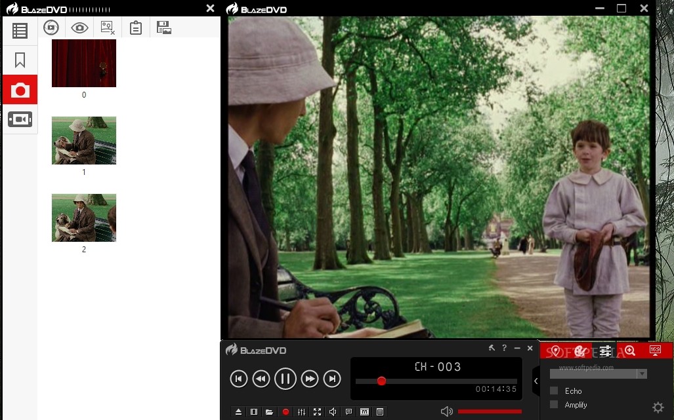Click the red record button
674x420 pixels.
285,412
